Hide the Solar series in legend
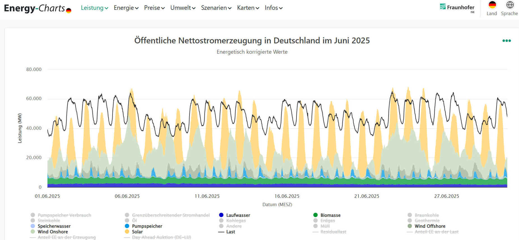The height and width of the screenshot is (240, 519). click(x=137, y=232)
